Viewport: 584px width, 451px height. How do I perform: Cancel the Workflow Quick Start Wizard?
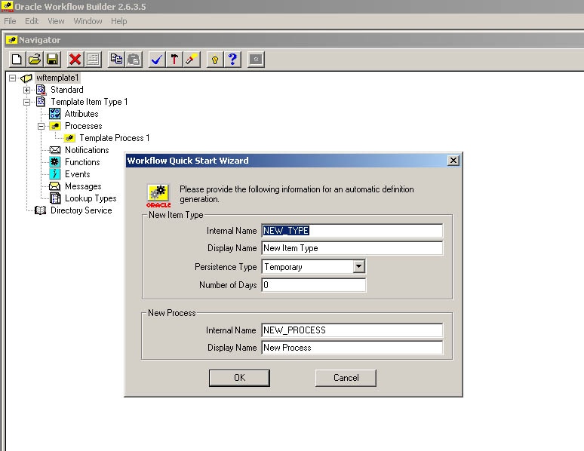346,378
